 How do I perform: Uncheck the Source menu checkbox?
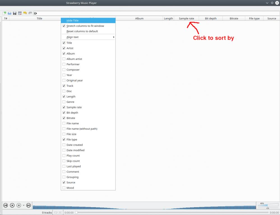tap(64, 182)
